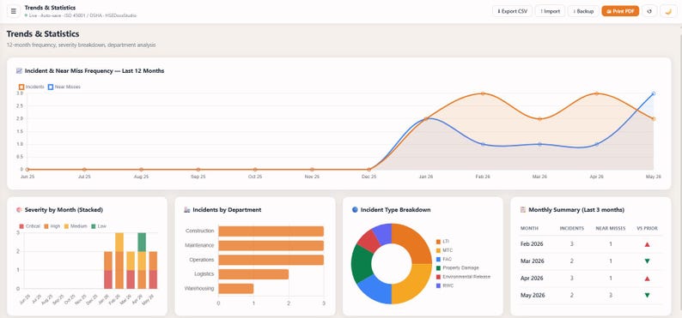Click the Severity by Month title icon
Screen dimensions: 682x318
pyautogui.click(x=19, y=209)
